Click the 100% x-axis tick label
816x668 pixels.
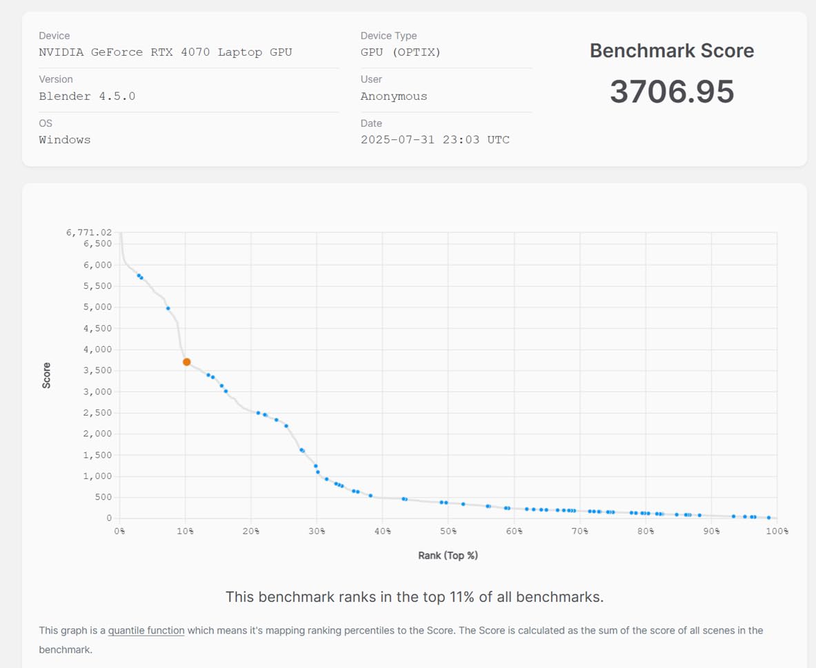pos(777,532)
